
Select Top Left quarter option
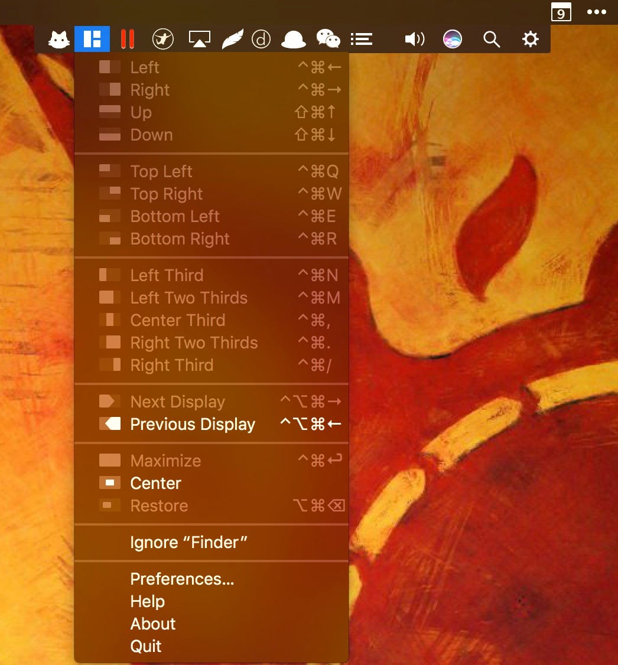(212, 171)
